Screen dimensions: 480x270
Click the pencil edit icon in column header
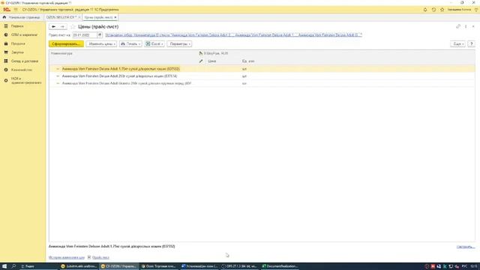pyautogui.click(x=201, y=61)
